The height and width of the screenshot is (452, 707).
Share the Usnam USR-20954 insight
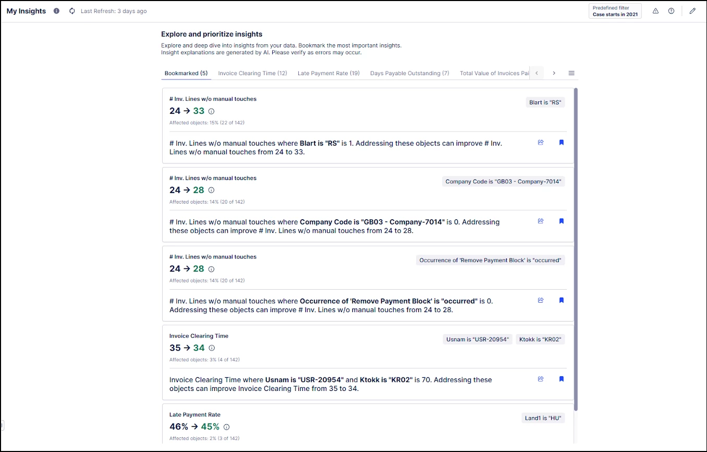pos(541,379)
